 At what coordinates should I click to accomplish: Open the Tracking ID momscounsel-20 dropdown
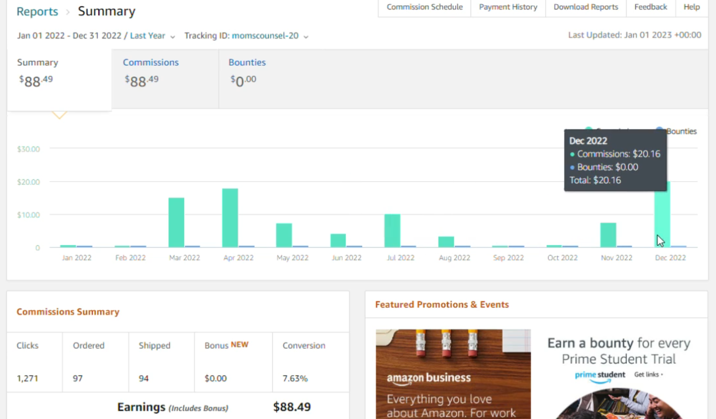[270, 36]
